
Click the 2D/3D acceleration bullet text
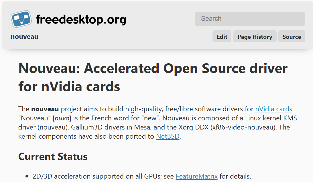tap(142, 176)
